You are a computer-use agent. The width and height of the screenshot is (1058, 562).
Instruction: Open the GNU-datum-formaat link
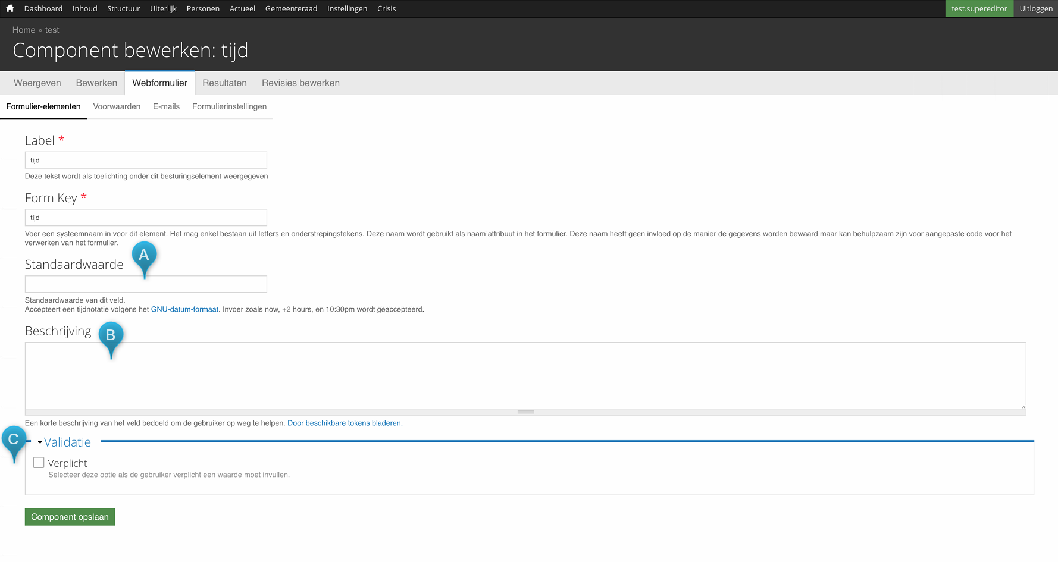tap(184, 309)
